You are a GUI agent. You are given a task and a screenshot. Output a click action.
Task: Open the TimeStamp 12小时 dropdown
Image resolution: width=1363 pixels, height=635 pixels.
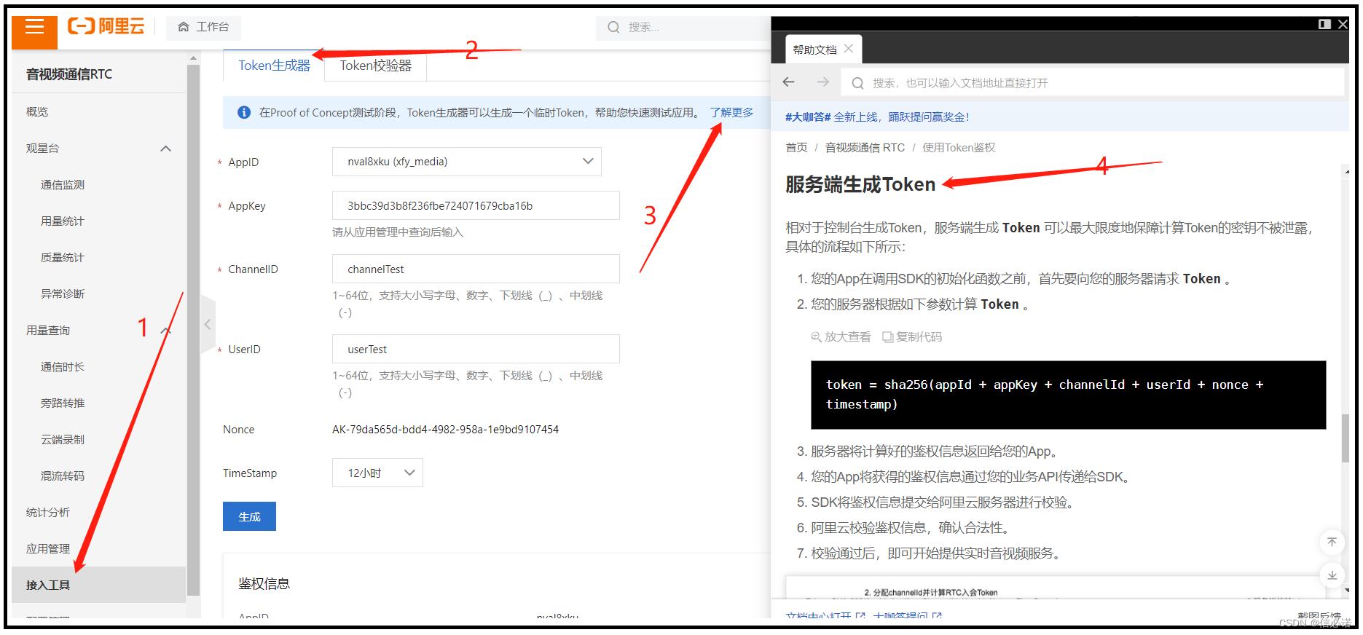click(x=377, y=473)
